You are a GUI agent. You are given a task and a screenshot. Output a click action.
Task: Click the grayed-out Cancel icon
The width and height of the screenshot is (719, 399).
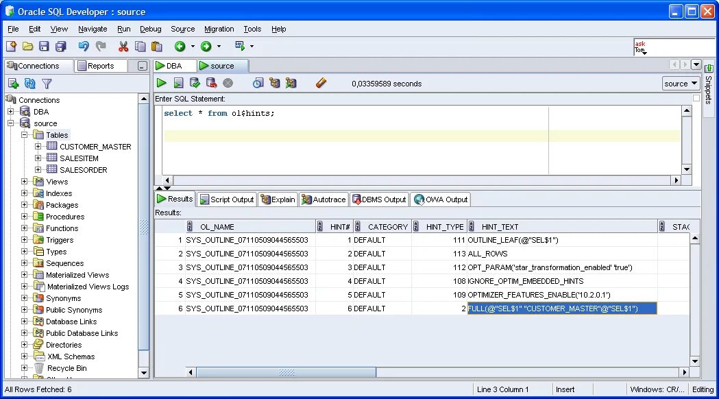[228, 82]
